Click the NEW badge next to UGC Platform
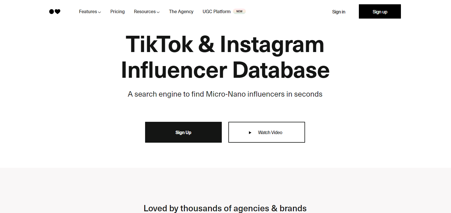451x213 pixels. (239, 11)
